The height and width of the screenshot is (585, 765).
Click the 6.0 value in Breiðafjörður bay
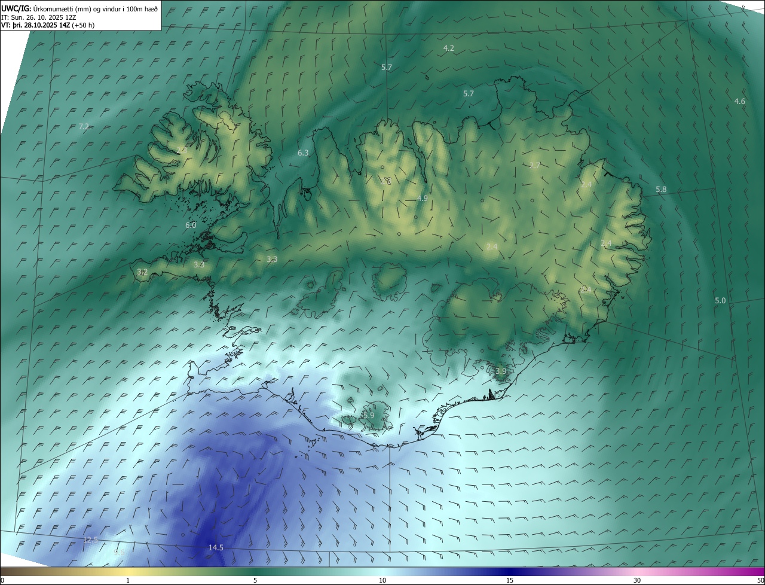coord(191,226)
